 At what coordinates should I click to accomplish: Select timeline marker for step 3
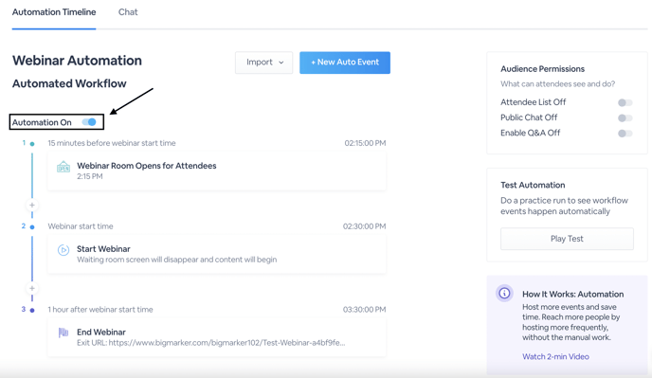point(32,310)
